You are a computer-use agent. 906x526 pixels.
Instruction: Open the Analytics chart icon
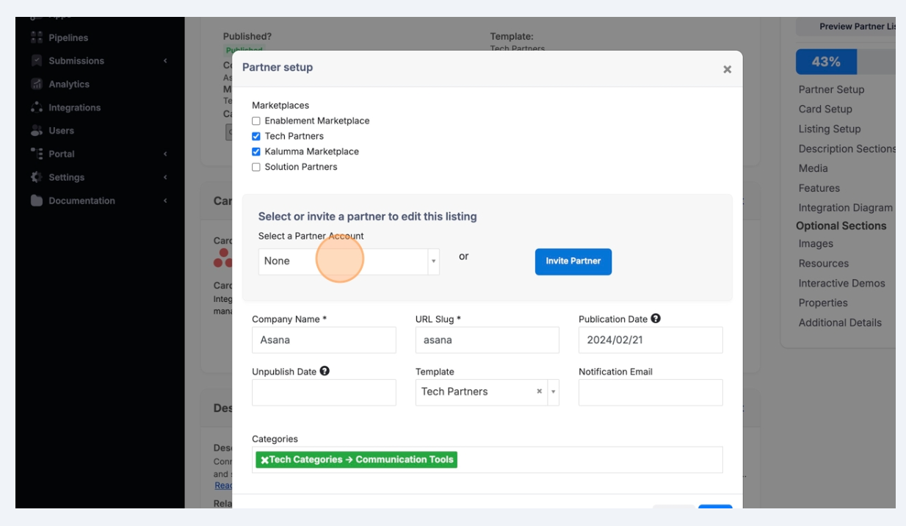click(37, 84)
